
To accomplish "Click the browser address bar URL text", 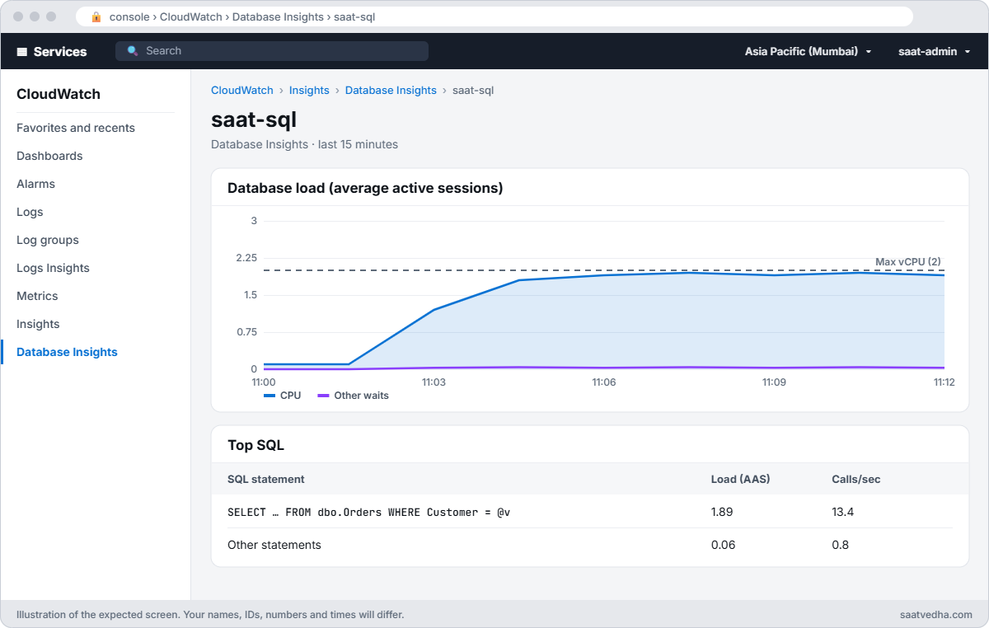I will tap(242, 16).
